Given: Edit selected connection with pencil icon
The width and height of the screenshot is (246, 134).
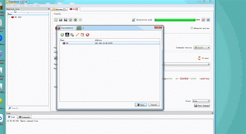Looking at the screenshot, I should (77, 35).
